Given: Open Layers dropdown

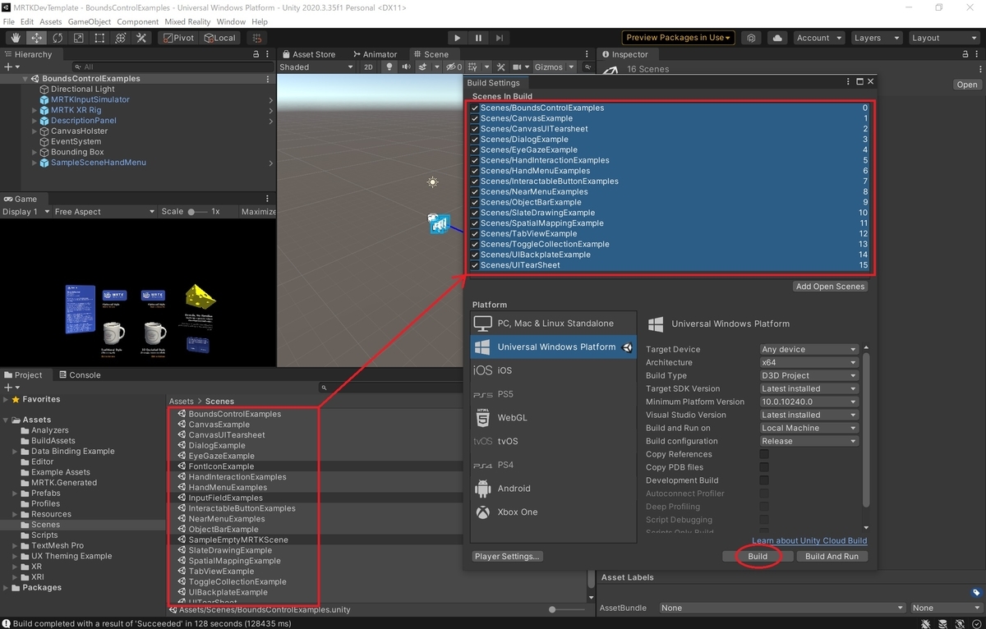Looking at the screenshot, I should 876,38.
